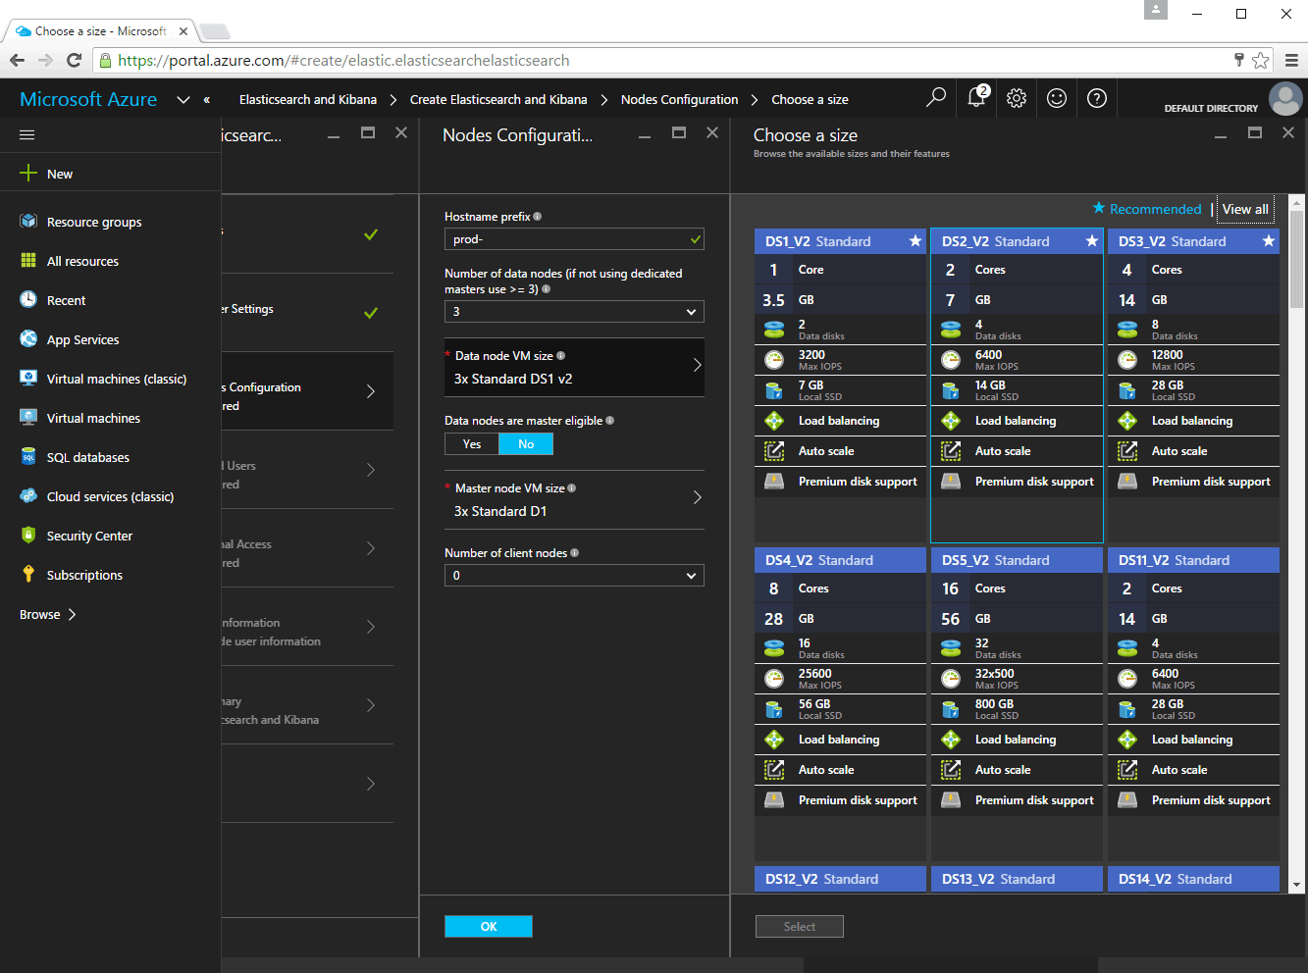Screen dimensions: 1308x973
Task: Click the search magnifier icon
Action: pos(936,97)
